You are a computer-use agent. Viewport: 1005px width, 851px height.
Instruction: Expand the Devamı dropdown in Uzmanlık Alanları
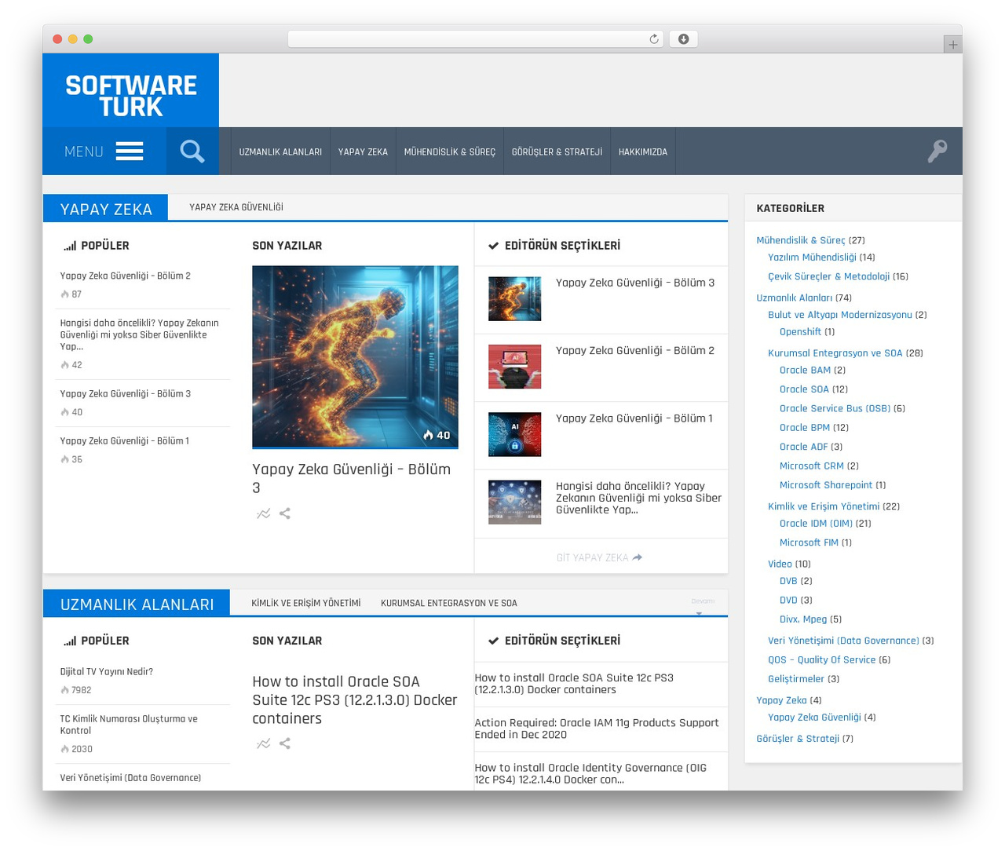(x=703, y=605)
